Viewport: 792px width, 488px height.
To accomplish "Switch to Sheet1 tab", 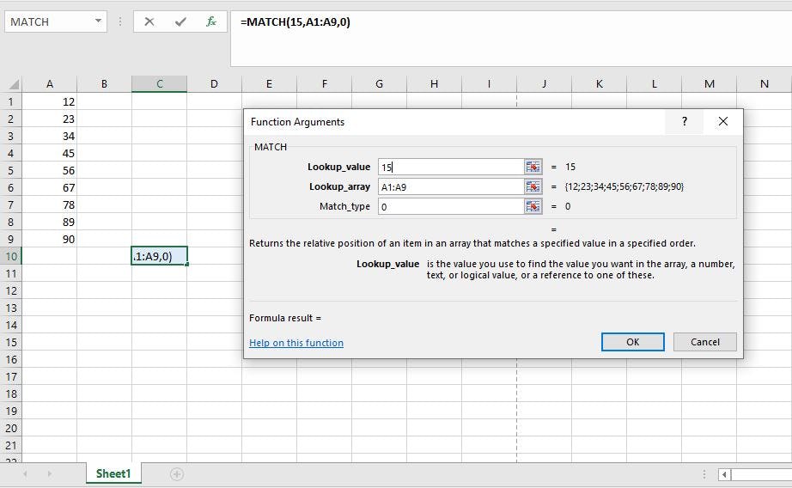I will (113, 474).
